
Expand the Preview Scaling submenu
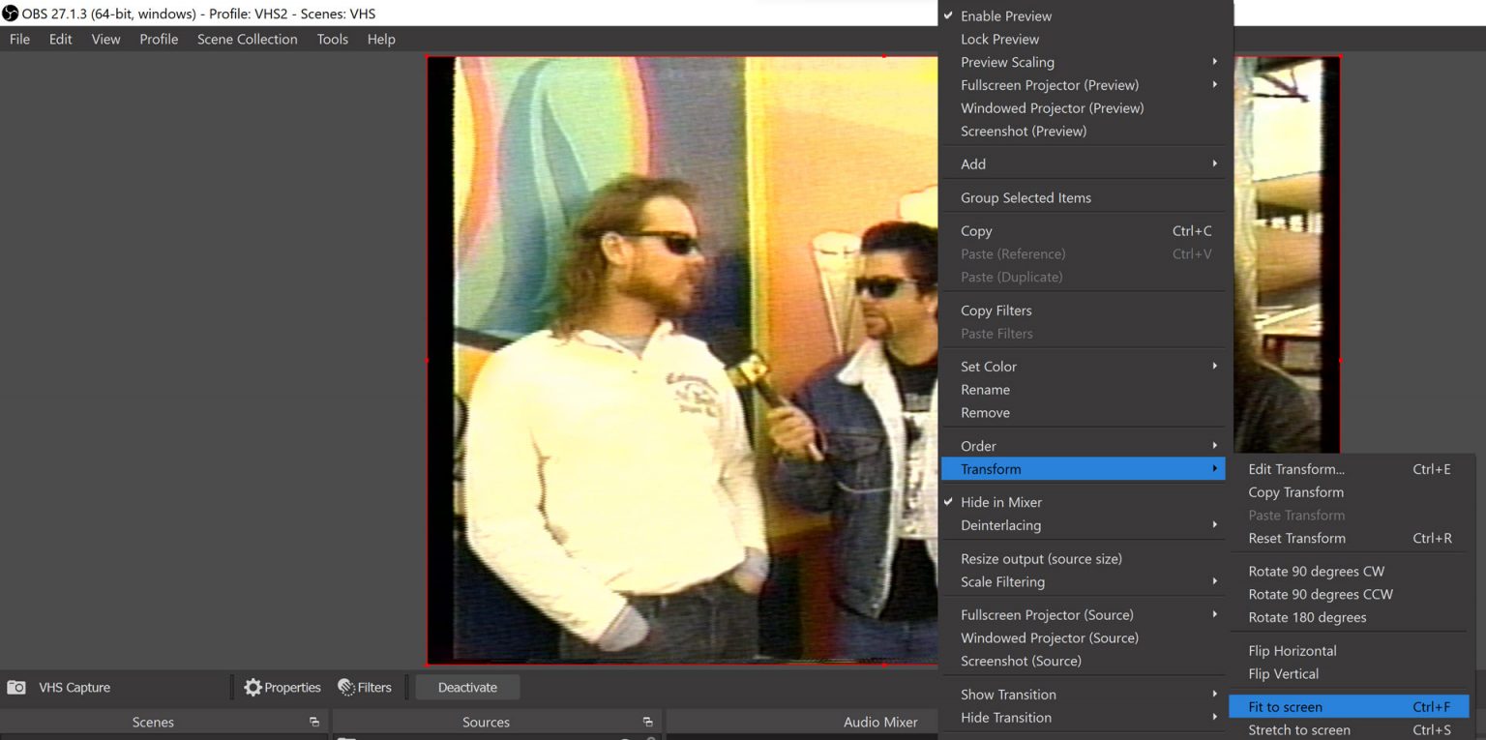pos(1007,62)
